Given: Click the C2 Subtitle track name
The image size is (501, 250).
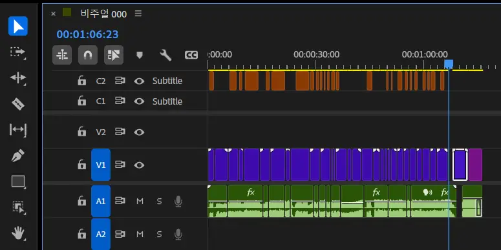Looking at the screenshot, I should pos(167,81).
